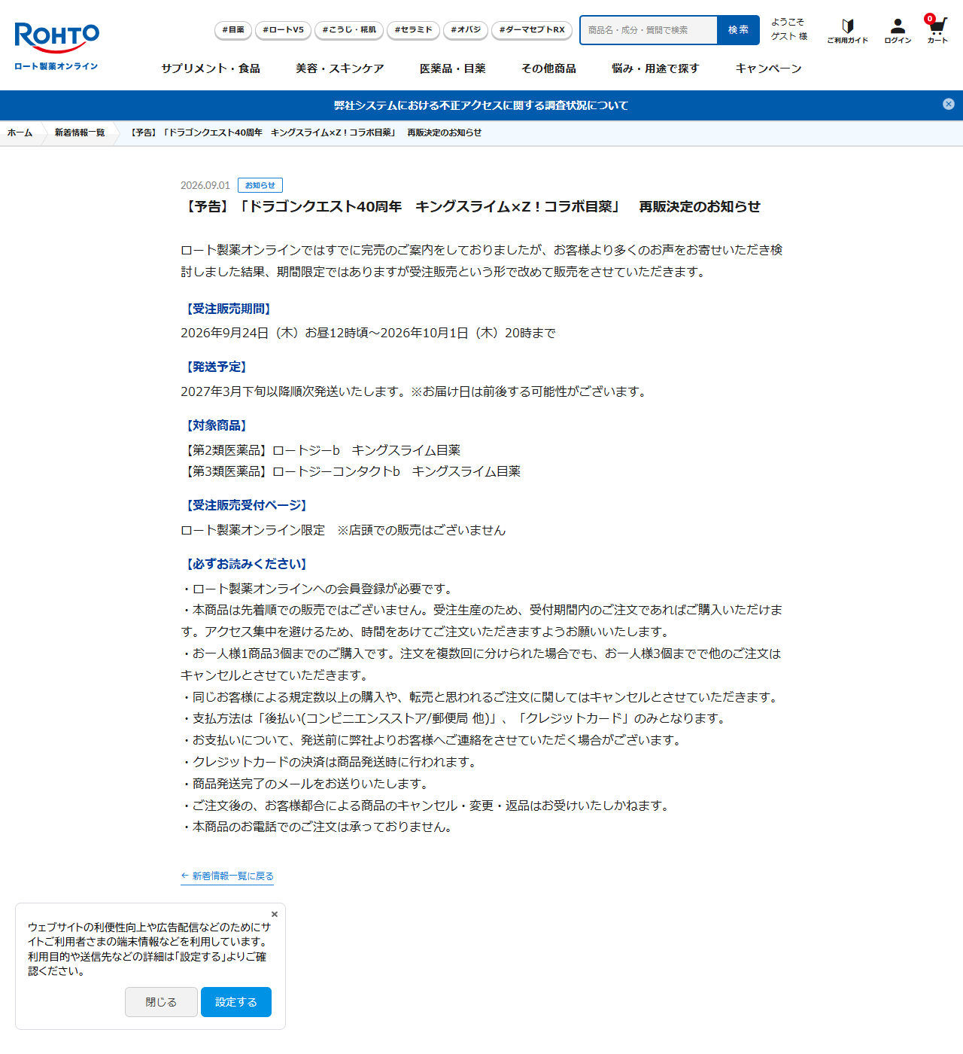Click the article title about キングスライム
963x1054 pixels.
point(471,207)
